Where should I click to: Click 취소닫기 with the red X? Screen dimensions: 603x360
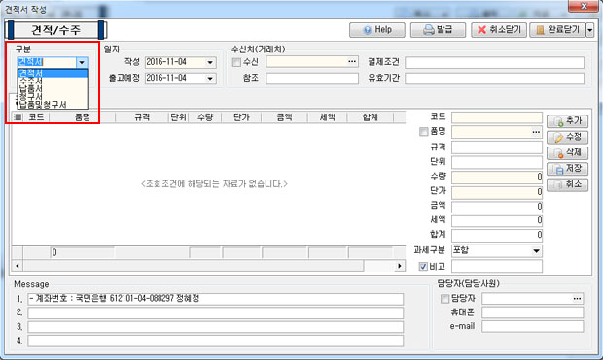tap(499, 30)
